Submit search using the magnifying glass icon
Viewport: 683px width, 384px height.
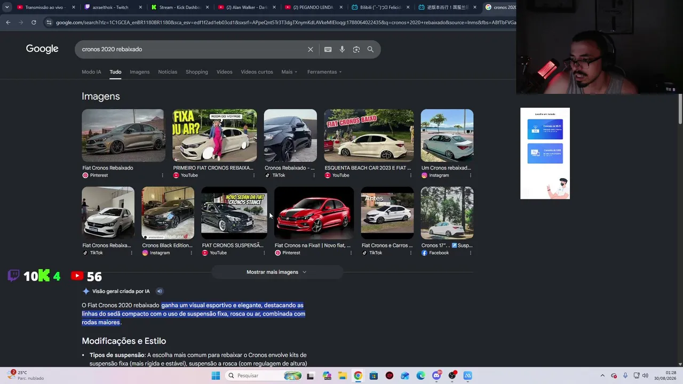tap(370, 49)
